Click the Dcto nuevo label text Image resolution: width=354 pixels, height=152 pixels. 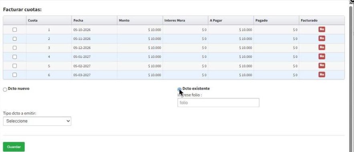point(18,89)
